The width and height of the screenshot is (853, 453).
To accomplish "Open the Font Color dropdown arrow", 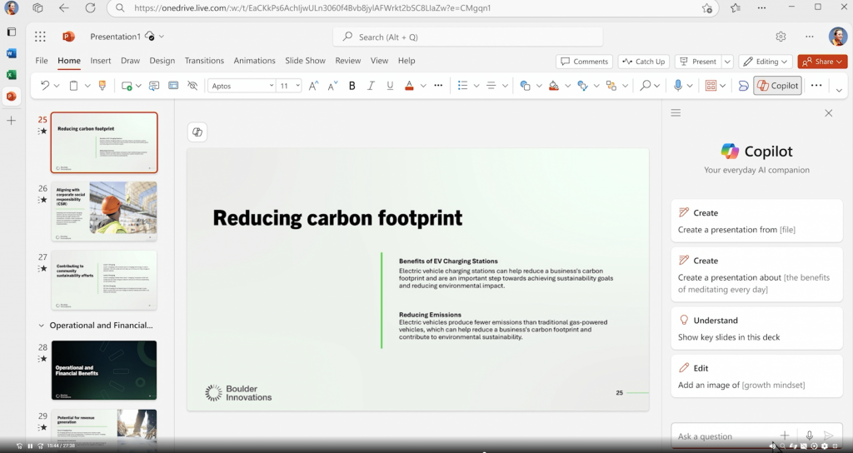I will click(x=422, y=86).
